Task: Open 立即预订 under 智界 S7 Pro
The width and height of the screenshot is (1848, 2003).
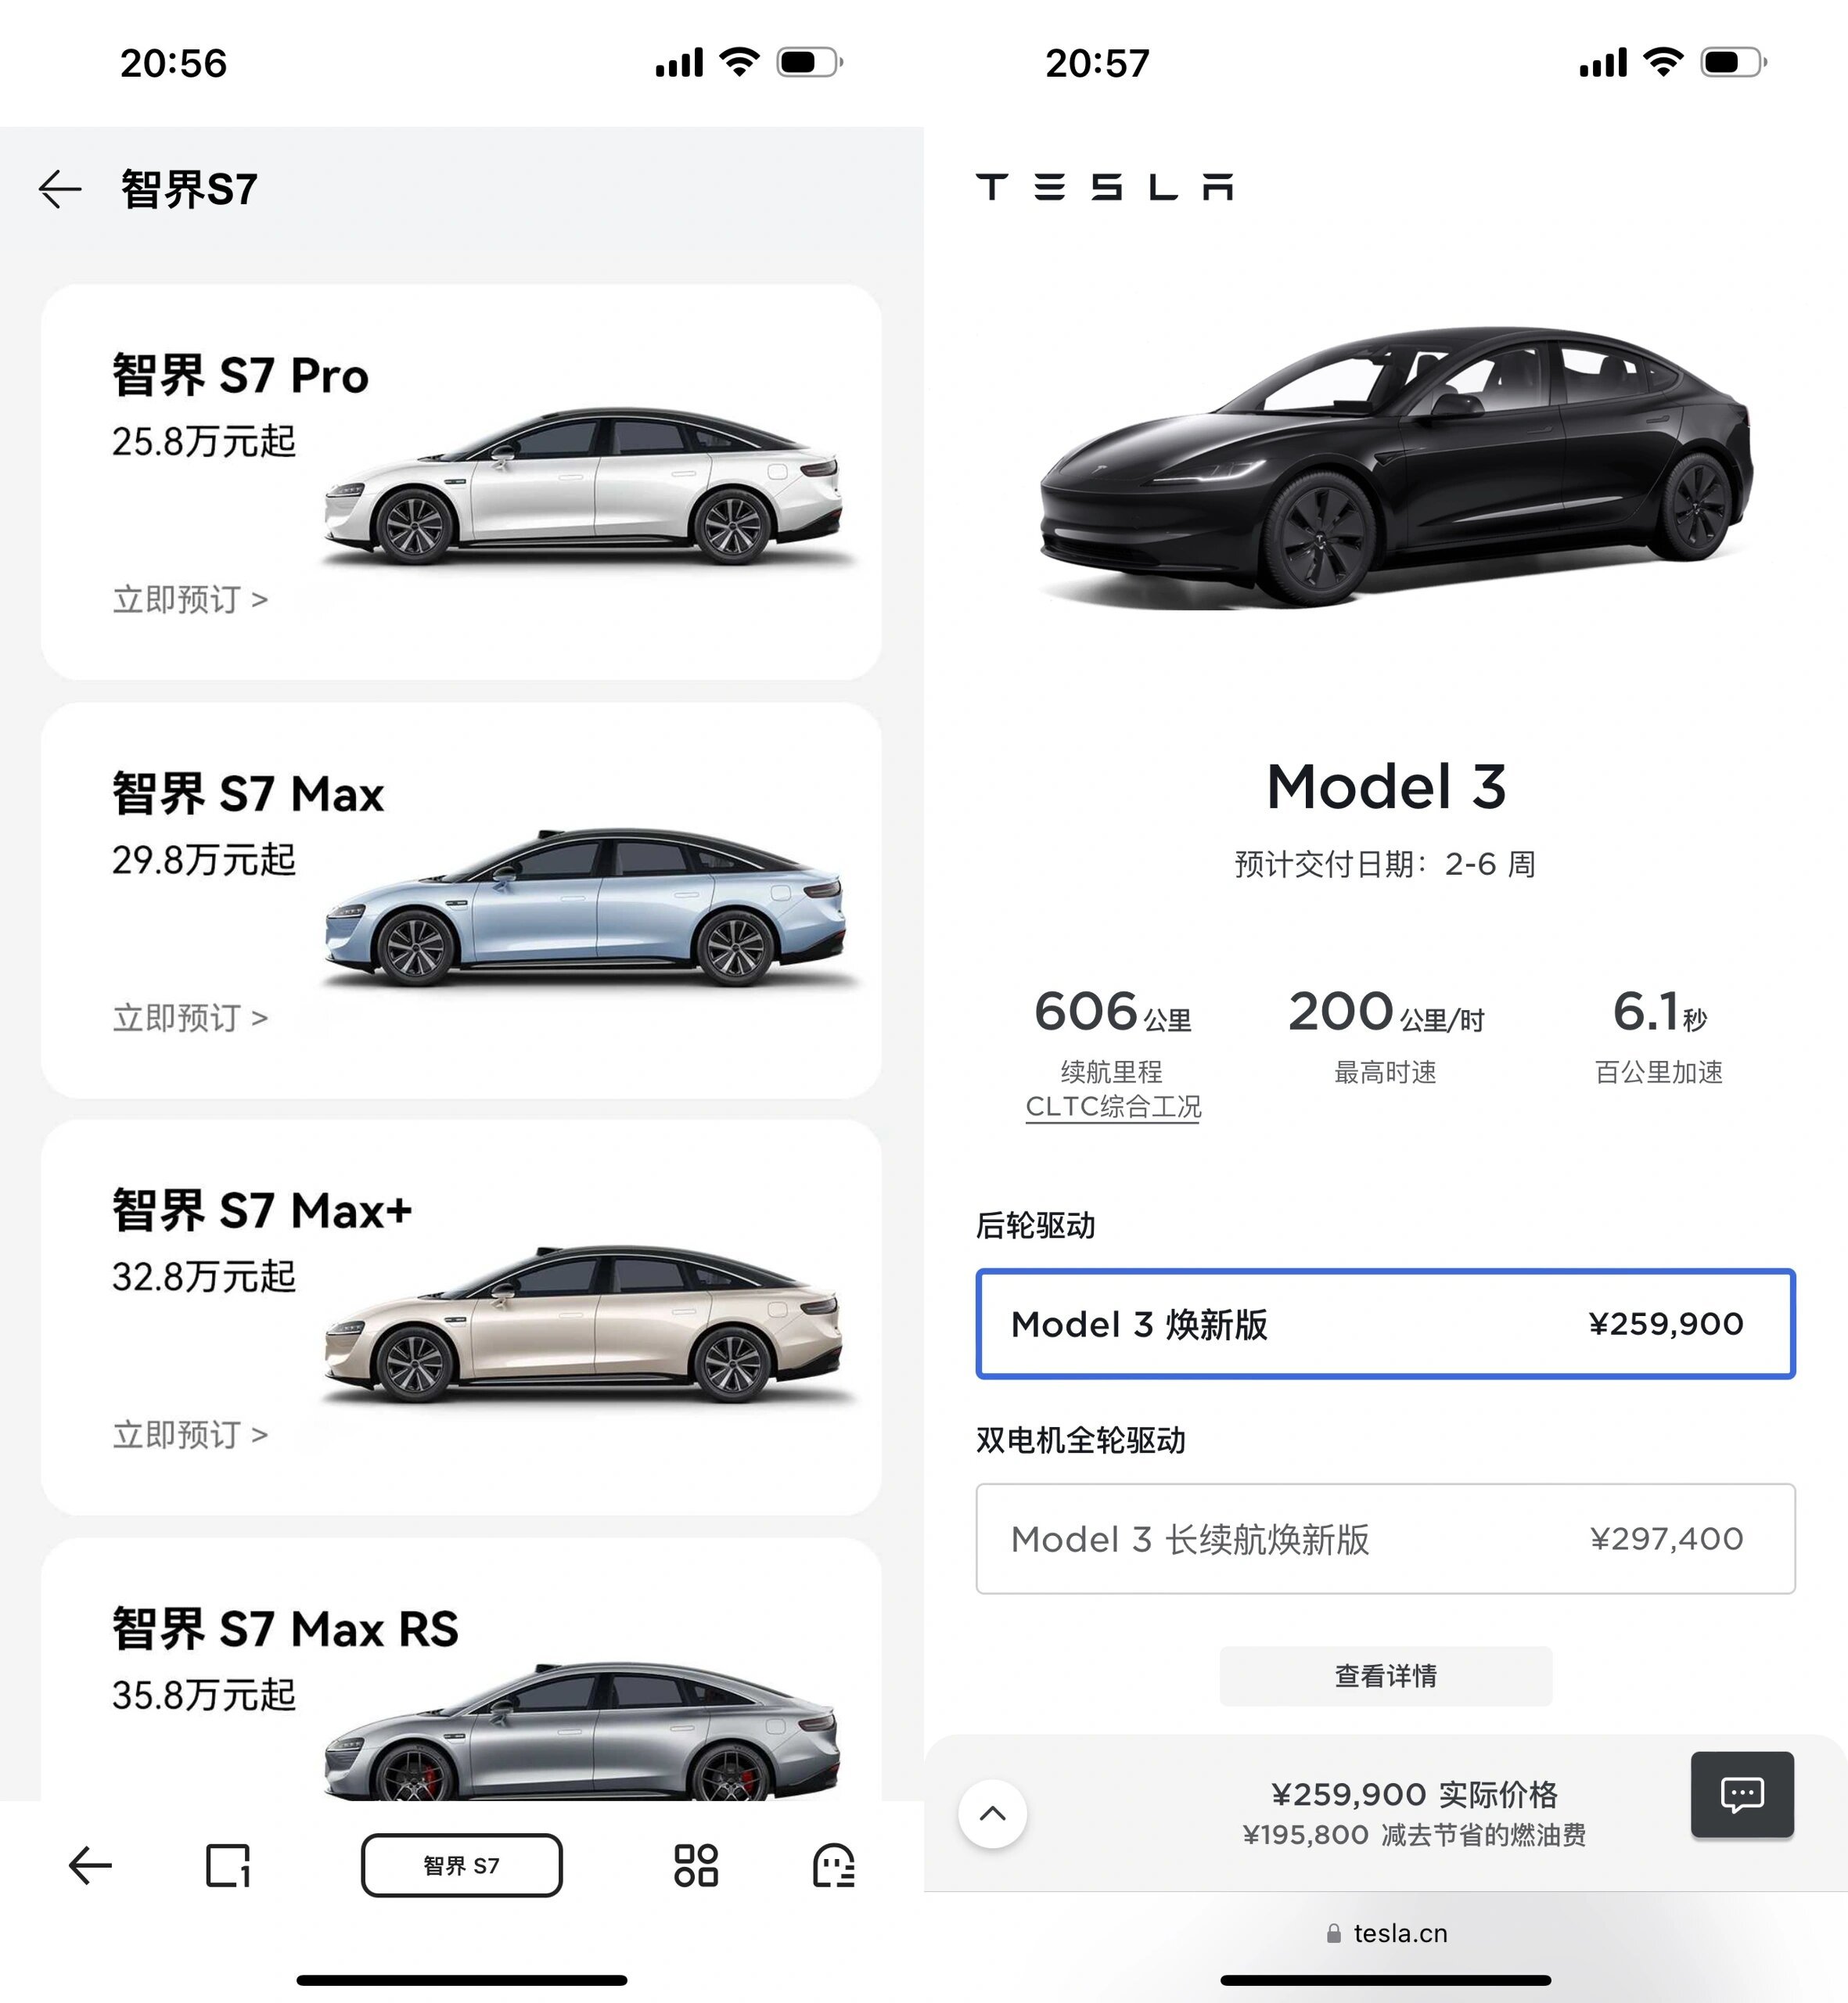Action: click(190, 599)
